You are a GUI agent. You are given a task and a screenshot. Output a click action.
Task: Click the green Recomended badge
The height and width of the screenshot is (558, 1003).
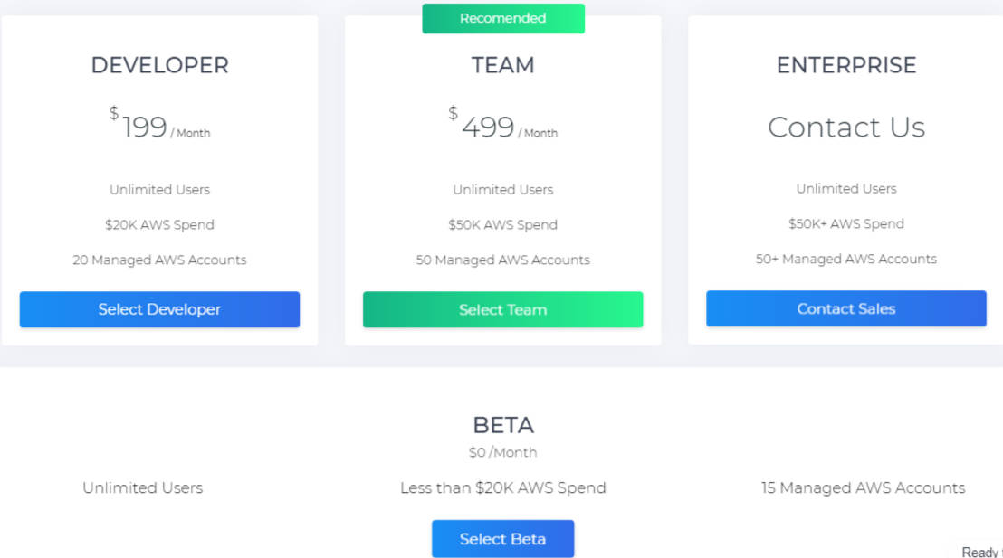pyautogui.click(x=502, y=18)
